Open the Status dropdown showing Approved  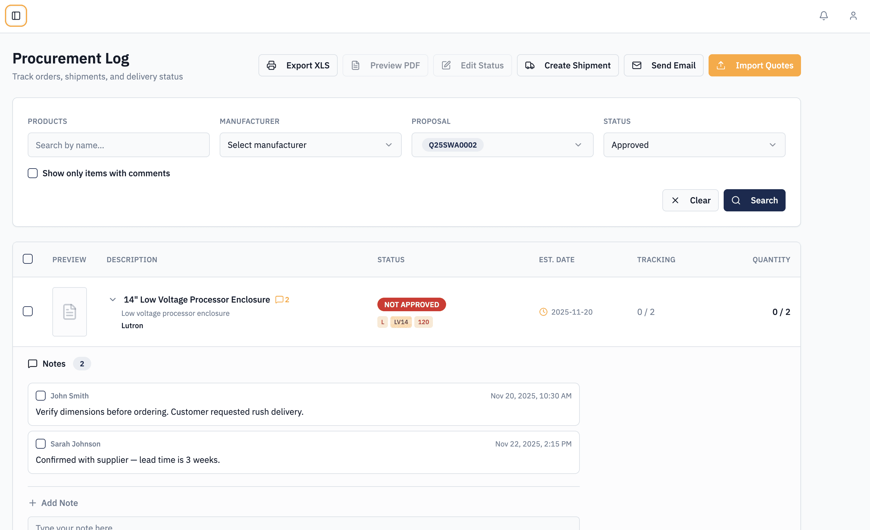[x=694, y=145]
